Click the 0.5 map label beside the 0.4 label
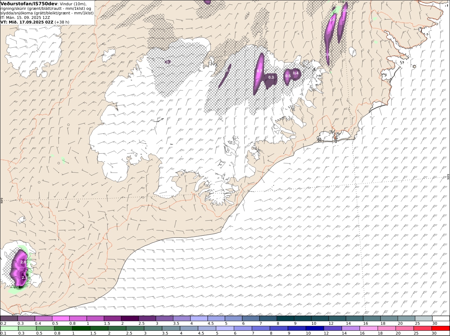Image resolution: width=450 pixels, height=336 pixels. 288,76
